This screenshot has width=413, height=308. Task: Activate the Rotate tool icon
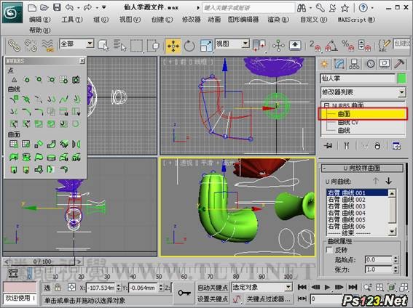click(x=189, y=46)
